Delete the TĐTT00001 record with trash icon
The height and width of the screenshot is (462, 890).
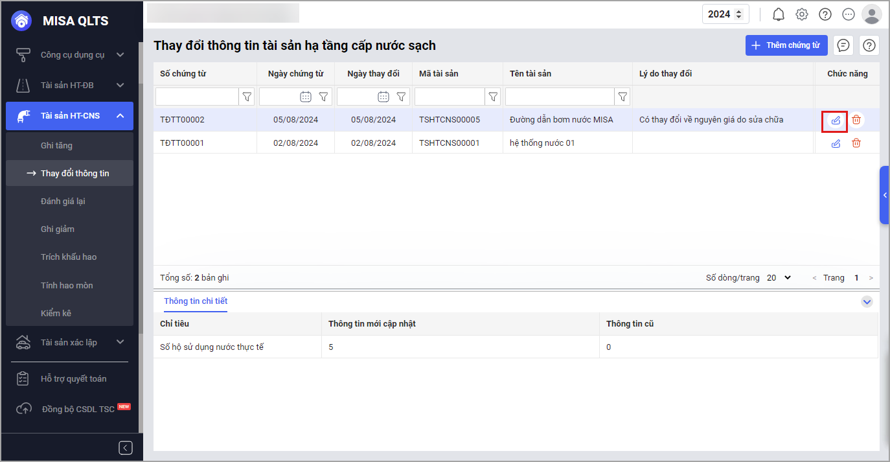click(x=856, y=143)
